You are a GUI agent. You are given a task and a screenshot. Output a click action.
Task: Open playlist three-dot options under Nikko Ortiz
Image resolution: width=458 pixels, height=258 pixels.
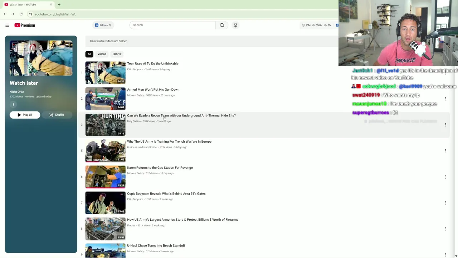(13, 105)
